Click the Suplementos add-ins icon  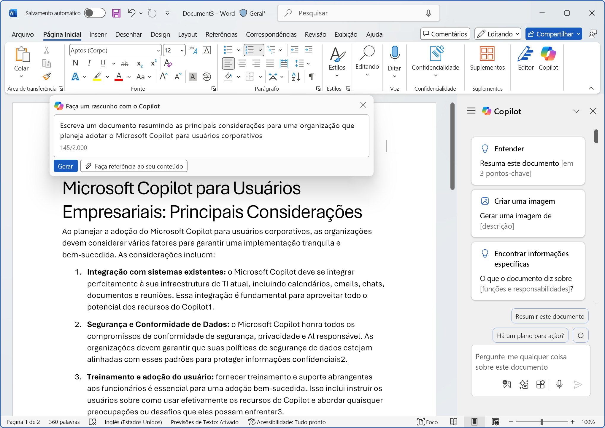[x=487, y=59]
